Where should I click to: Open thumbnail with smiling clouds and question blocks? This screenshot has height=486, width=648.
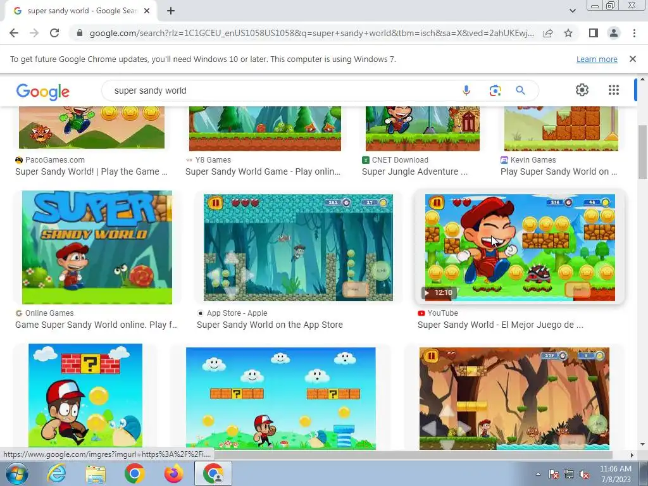(x=280, y=399)
